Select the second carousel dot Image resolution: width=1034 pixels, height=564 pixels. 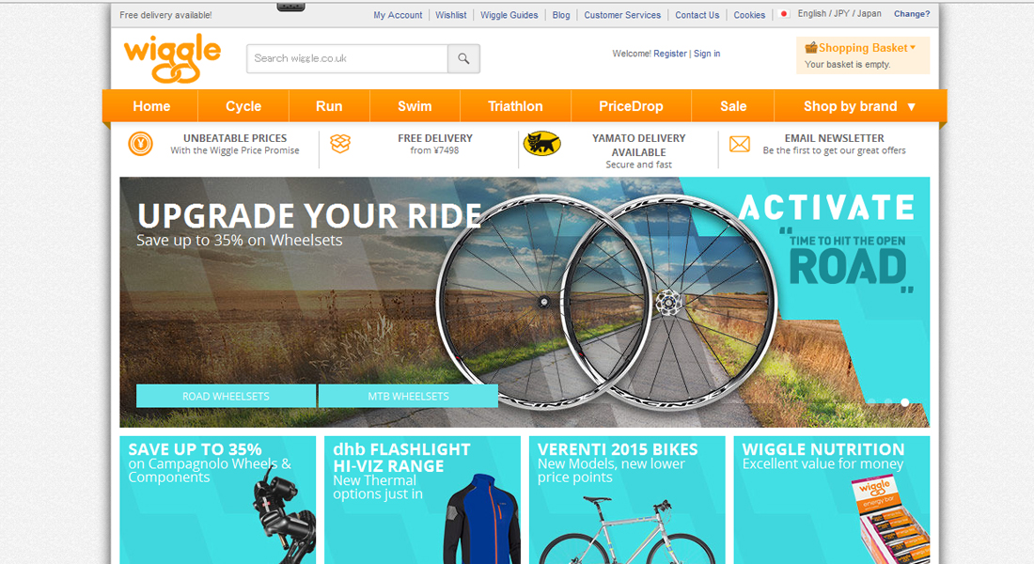point(888,401)
